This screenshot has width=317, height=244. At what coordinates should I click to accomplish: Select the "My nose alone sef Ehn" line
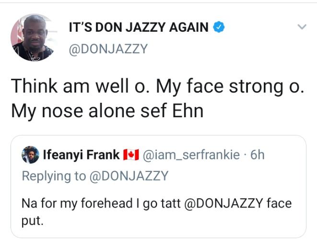[107, 111]
